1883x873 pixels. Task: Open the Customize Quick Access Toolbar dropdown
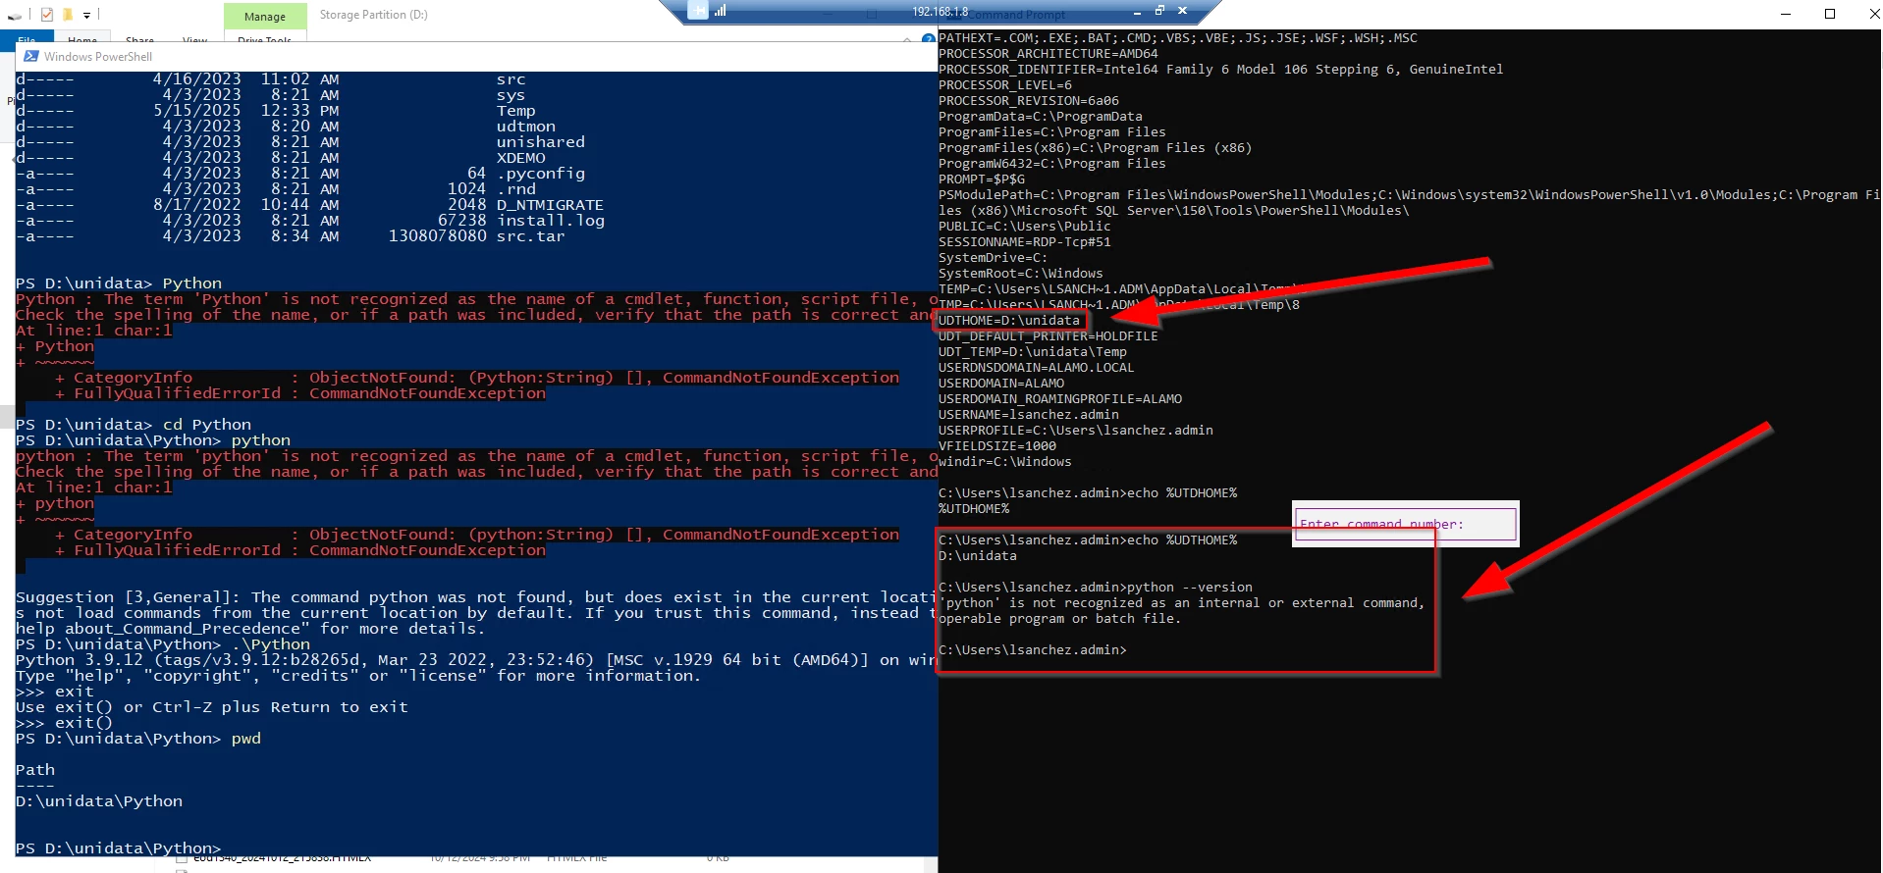click(86, 15)
